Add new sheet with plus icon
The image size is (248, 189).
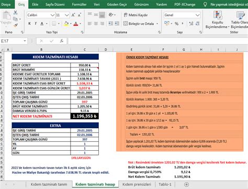click(186, 184)
